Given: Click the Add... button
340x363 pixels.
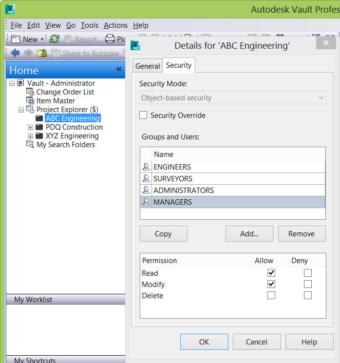Looking at the screenshot, I should (x=249, y=233).
